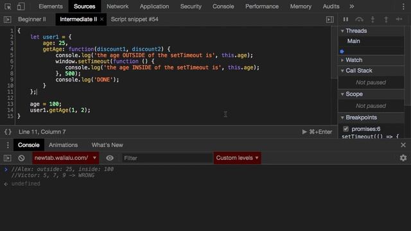The width and height of the screenshot is (411, 231).
Task: Toggle the promises:6 breakpoint checkbox
Action: 345,129
